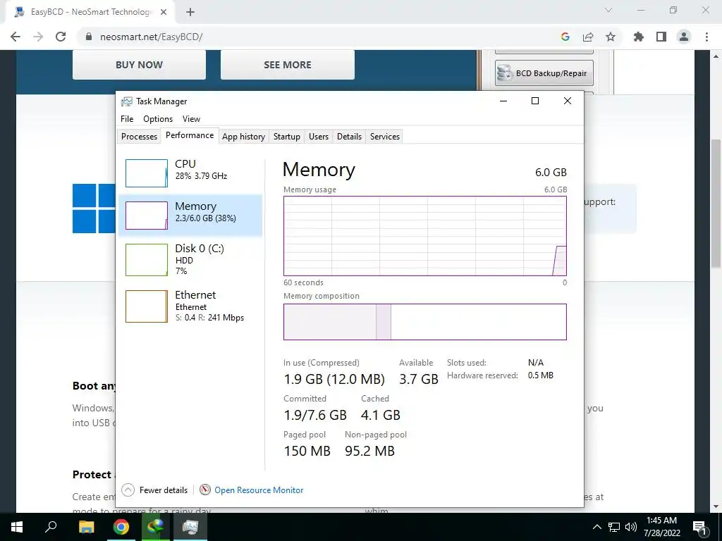Click the volume speaker tray icon
The width and height of the screenshot is (722, 541).
pyautogui.click(x=631, y=527)
